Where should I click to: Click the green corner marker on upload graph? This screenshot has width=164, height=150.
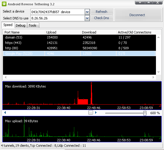[160, 138]
